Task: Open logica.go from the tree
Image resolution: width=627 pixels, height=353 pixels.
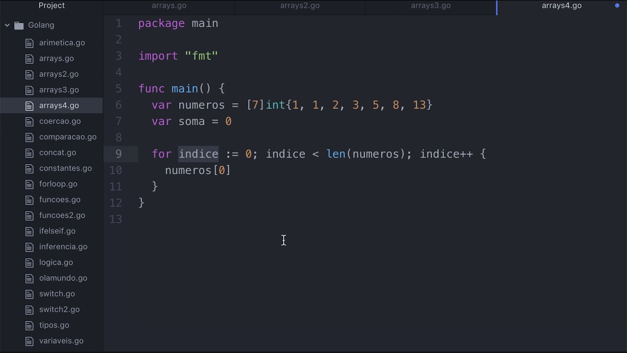Action: tap(56, 262)
